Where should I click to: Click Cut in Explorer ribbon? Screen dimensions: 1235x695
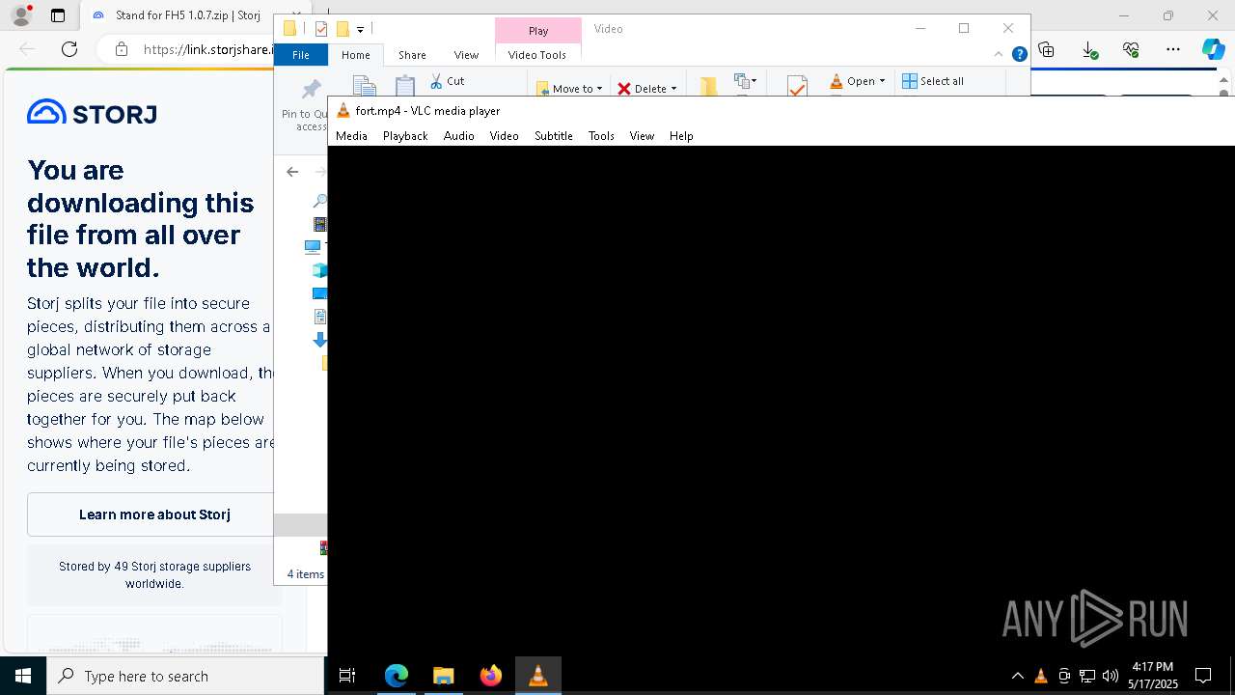click(447, 81)
